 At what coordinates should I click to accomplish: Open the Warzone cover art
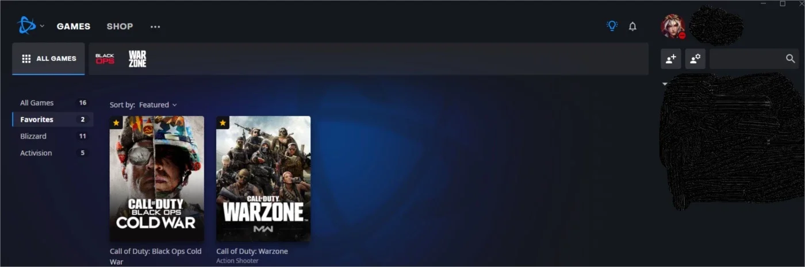coord(263,179)
